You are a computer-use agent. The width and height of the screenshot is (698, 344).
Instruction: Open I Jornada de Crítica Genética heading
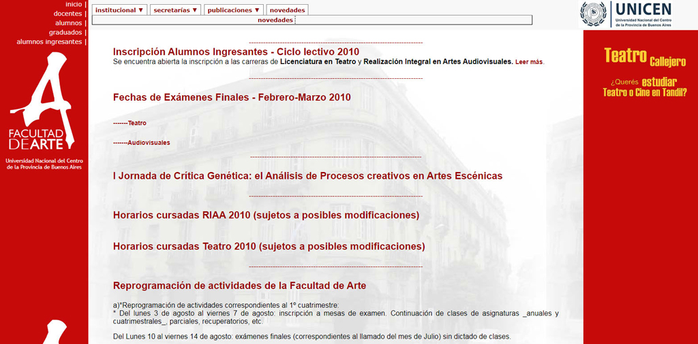click(307, 176)
